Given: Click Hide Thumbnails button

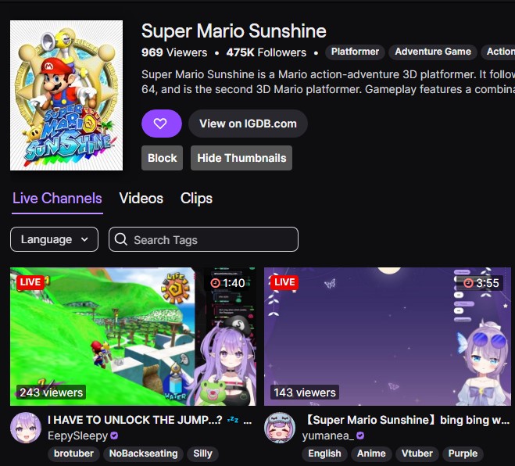Looking at the screenshot, I should coord(241,158).
